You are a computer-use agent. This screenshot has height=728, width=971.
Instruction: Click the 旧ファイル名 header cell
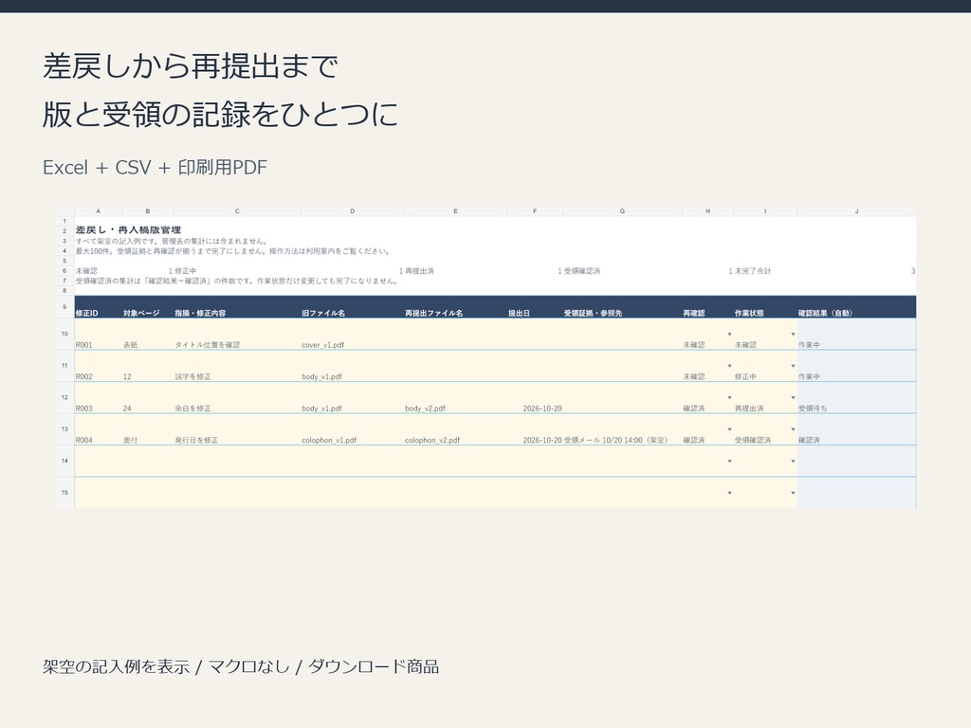coord(353,307)
